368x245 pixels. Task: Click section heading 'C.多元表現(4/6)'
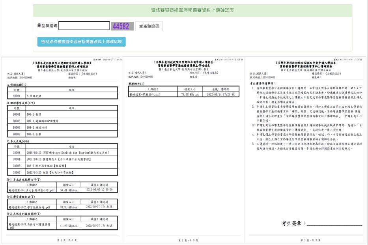[x=18, y=141]
